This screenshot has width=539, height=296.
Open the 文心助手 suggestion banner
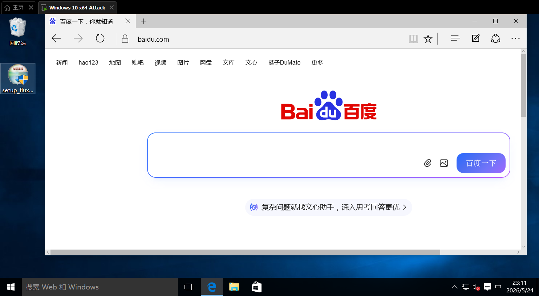click(x=328, y=207)
